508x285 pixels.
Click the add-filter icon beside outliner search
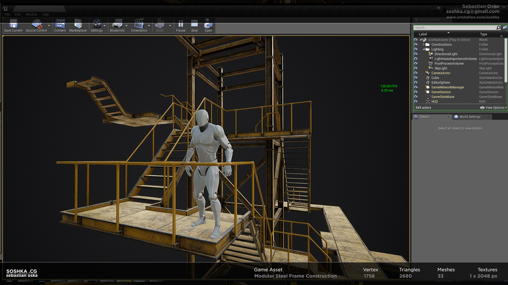pyautogui.click(x=504, y=28)
